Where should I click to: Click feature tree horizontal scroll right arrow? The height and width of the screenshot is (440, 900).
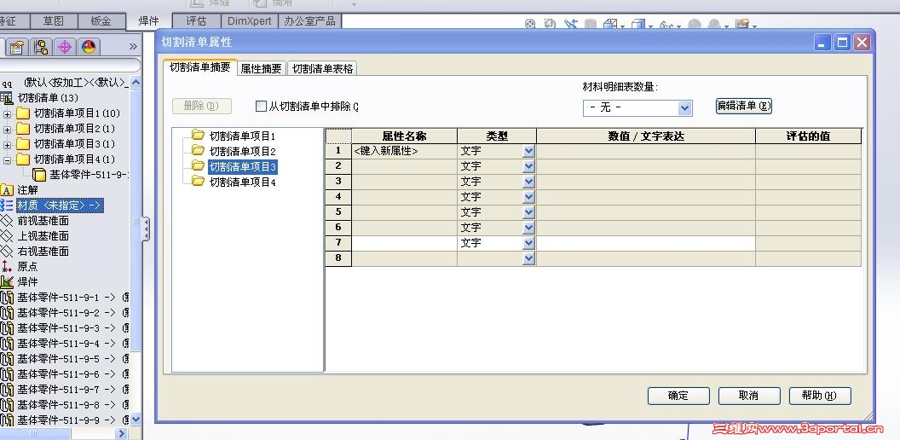click(121, 434)
